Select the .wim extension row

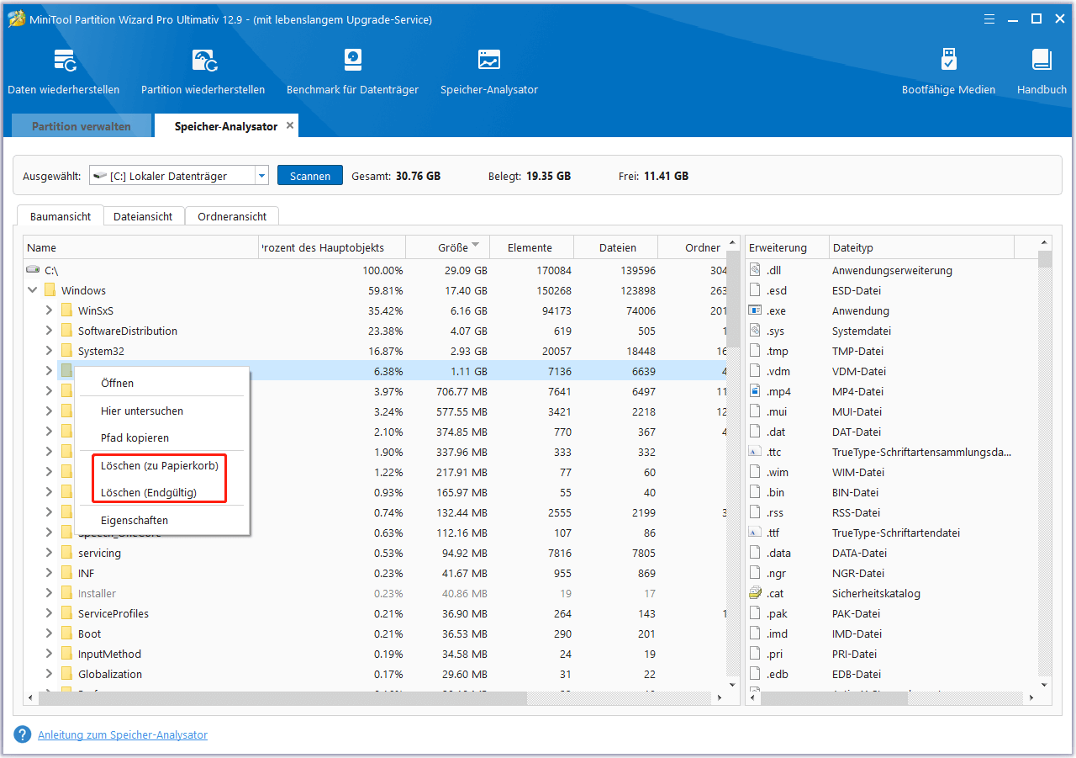click(x=892, y=472)
